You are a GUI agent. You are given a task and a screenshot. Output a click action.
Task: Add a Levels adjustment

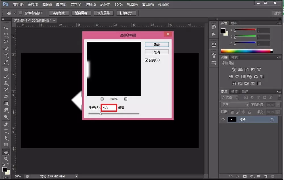240,70
